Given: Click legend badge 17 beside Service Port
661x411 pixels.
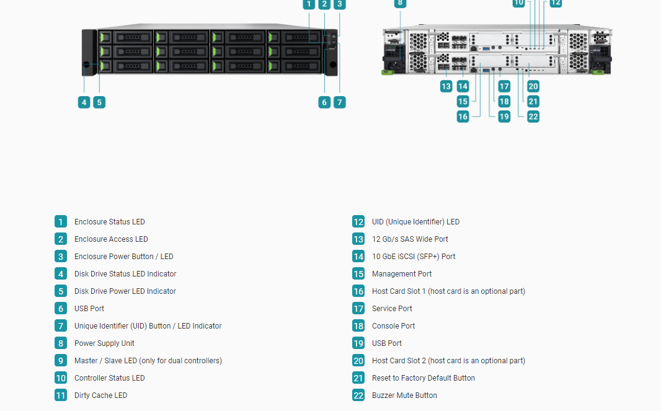Looking at the screenshot, I should (x=358, y=309).
